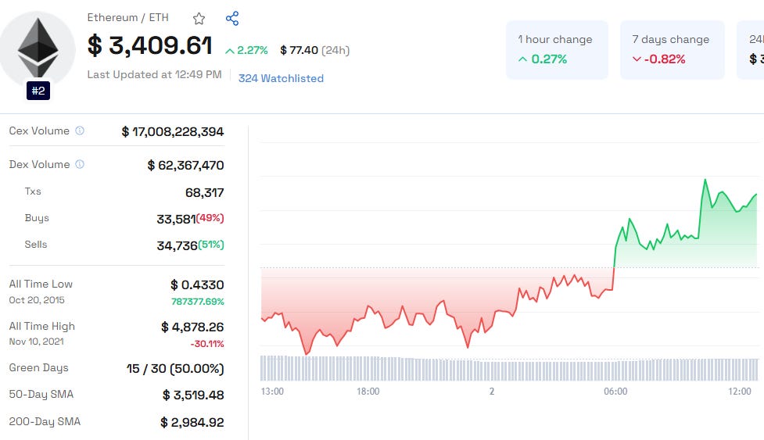The image size is (764, 440).
Task: Click the 787377.69% gain figure
Action: pyautogui.click(x=198, y=302)
